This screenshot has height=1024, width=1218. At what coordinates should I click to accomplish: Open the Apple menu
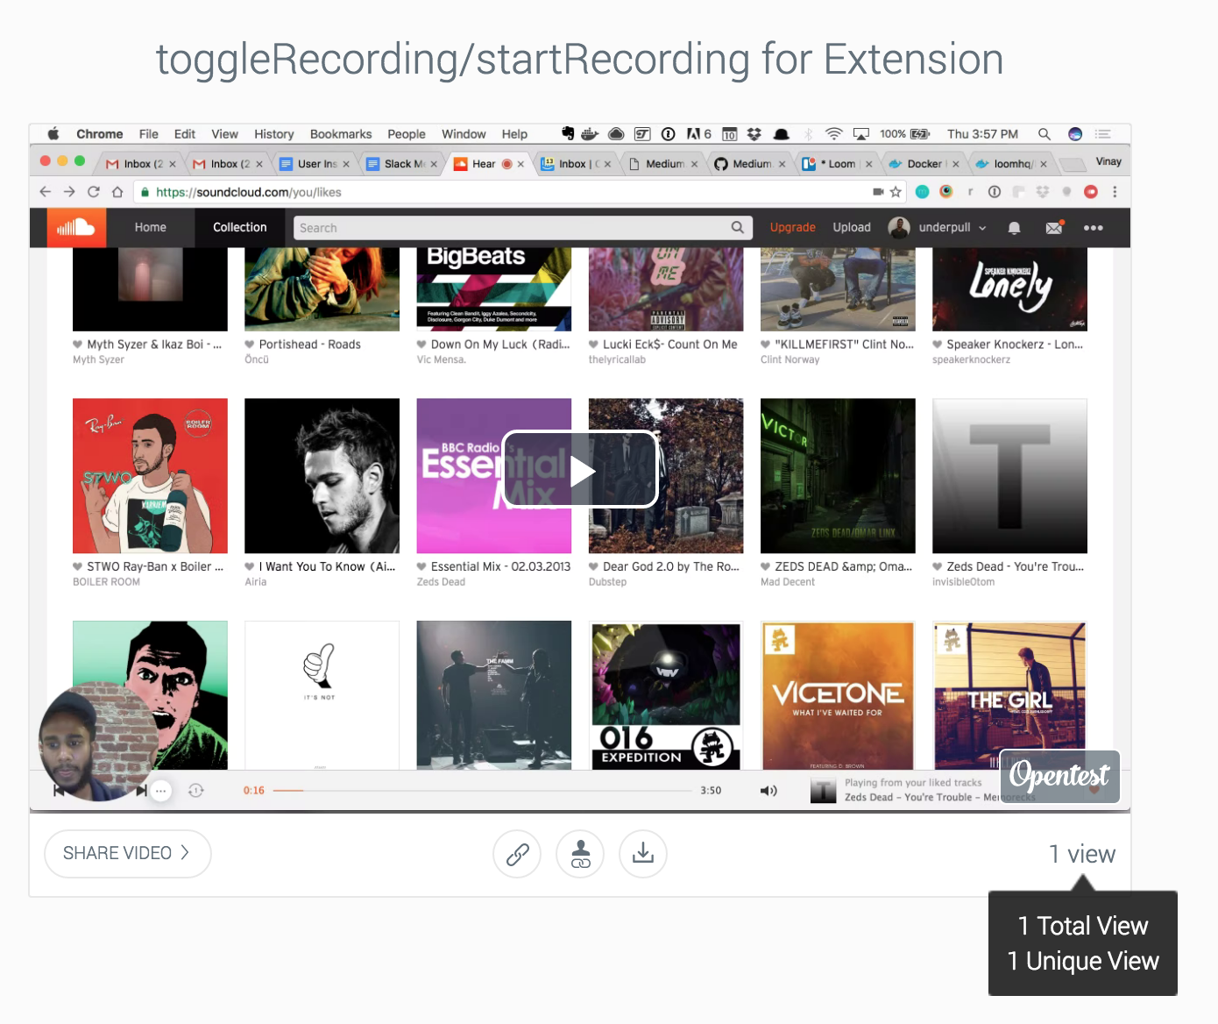pyautogui.click(x=53, y=134)
